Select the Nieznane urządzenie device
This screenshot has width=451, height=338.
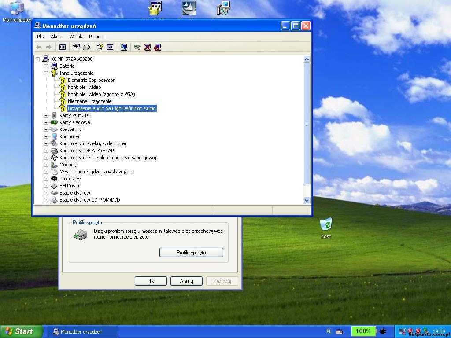[90, 101]
